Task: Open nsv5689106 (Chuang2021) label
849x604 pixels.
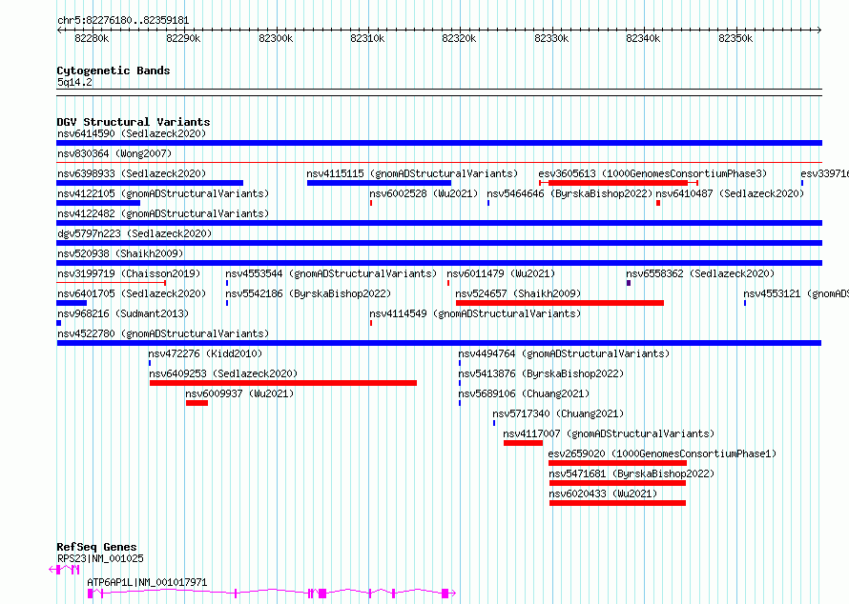Action: point(524,393)
